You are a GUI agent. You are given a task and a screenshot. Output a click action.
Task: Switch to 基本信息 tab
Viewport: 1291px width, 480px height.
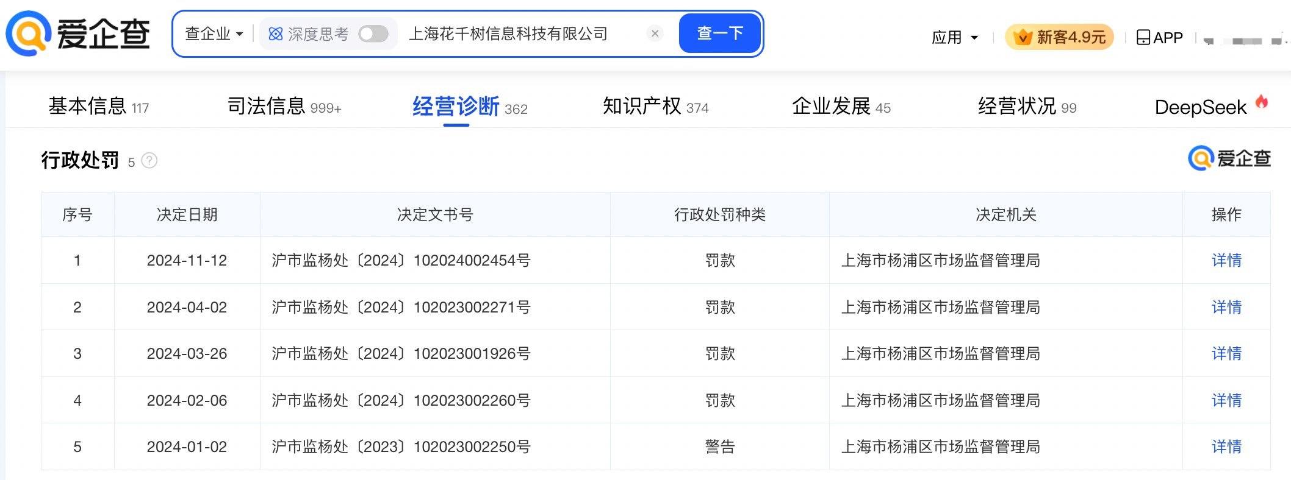tap(98, 107)
